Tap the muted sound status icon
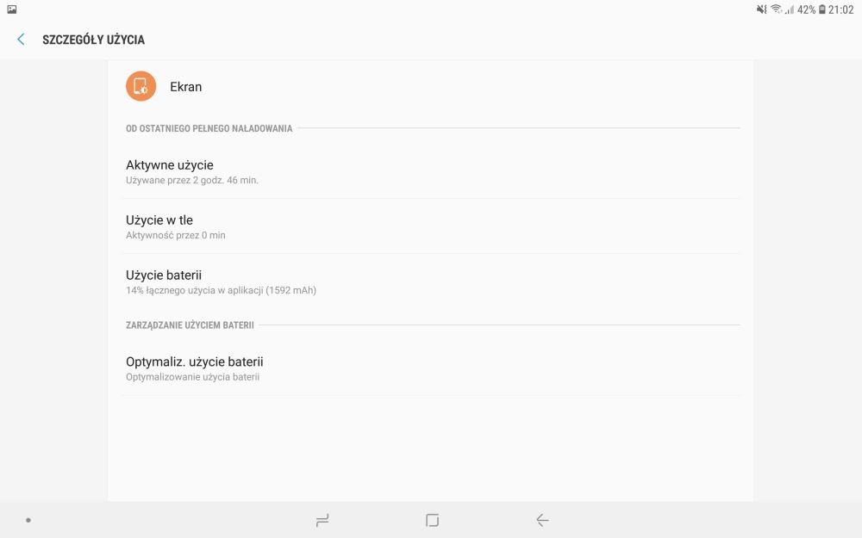 761,9
